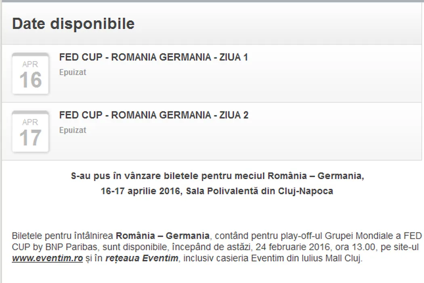Open FED CUP Romania Germania Ziua 2 event
This screenshot has width=424, height=283.
pos(153,115)
